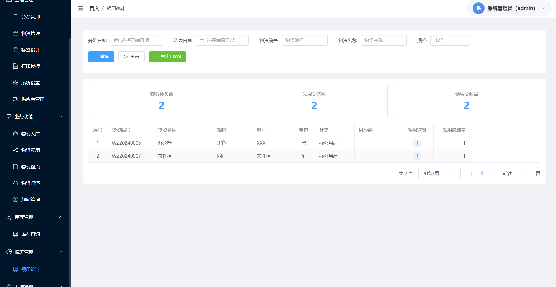
Task: Click the calendar icon in 开始日期 field
Action: (116, 40)
